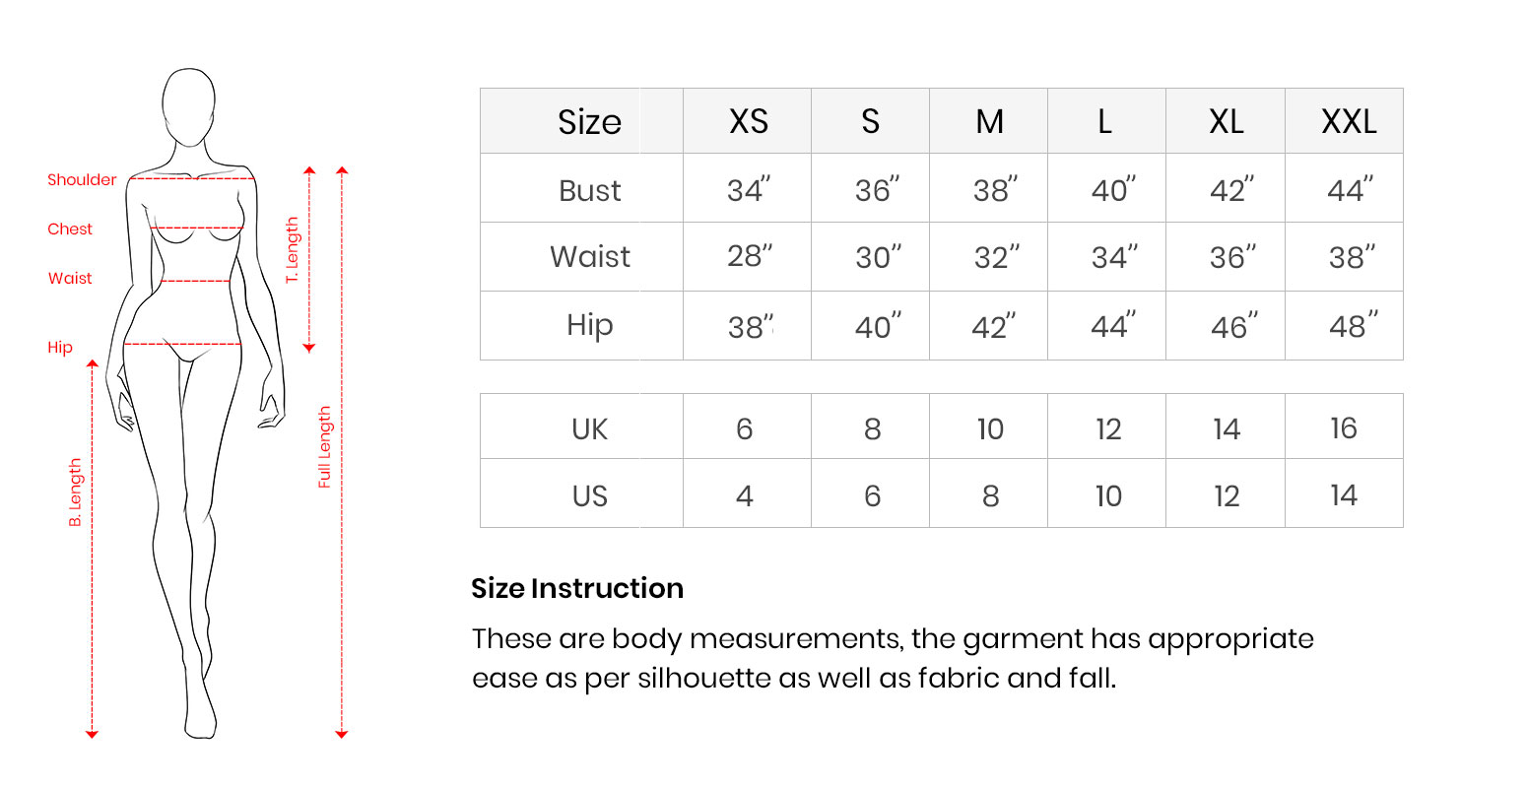The width and height of the screenshot is (1527, 788).
Task: Click the 48" hip value for XXL
Action: [1352, 325]
